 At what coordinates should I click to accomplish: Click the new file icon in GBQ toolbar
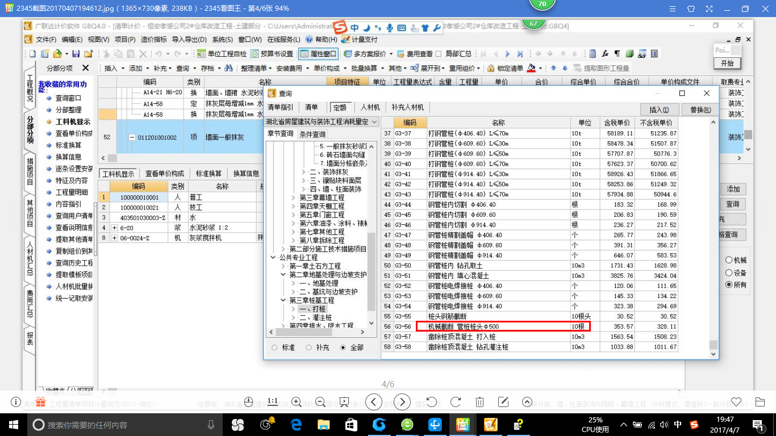[32, 54]
